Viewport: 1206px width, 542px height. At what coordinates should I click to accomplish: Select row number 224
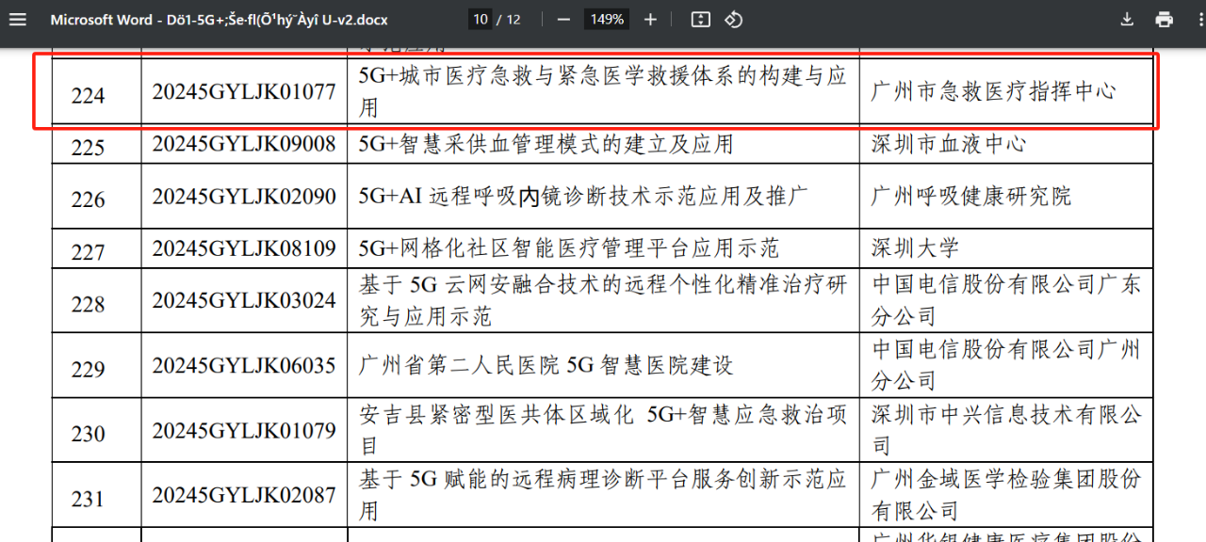(x=88, y=95)
